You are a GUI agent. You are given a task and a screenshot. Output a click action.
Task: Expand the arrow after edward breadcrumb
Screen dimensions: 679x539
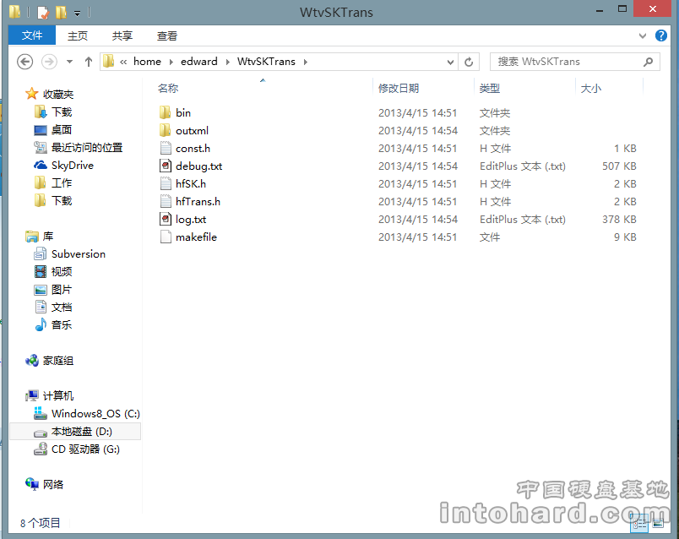coord(227,62)
